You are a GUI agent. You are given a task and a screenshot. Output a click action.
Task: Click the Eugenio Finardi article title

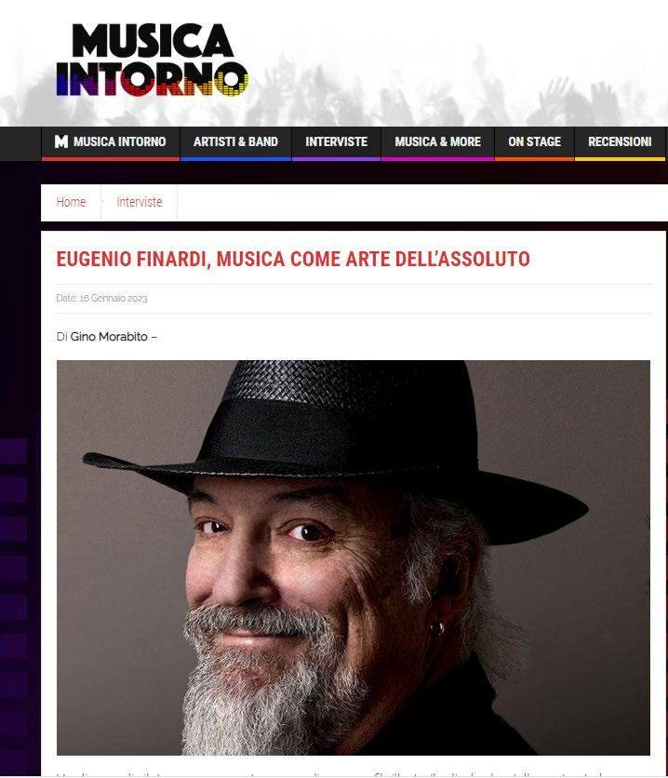coord(293,259)
